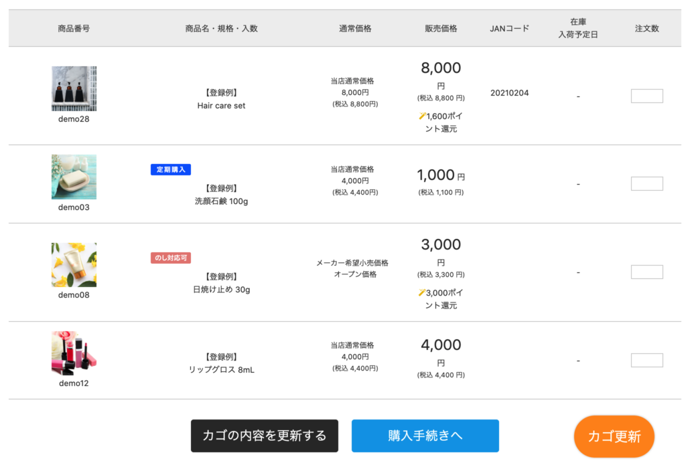
Task: Click the orange カゴ更新 button
Action: [x=614, y=437]
